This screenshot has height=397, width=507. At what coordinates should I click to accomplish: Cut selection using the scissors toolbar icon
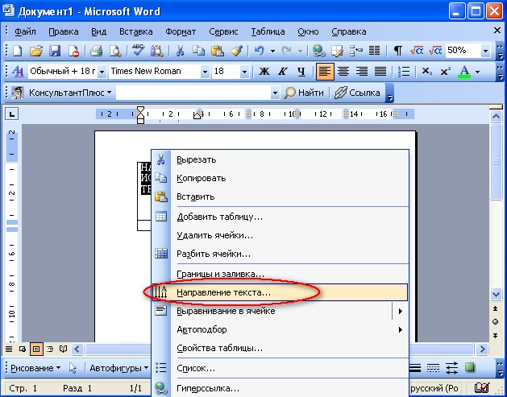pos(180,51)
